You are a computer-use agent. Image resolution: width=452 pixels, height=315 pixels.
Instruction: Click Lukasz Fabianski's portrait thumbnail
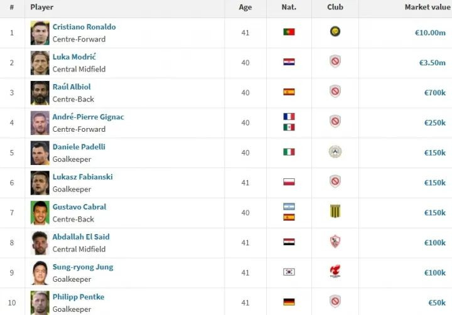tap(40, 183)
